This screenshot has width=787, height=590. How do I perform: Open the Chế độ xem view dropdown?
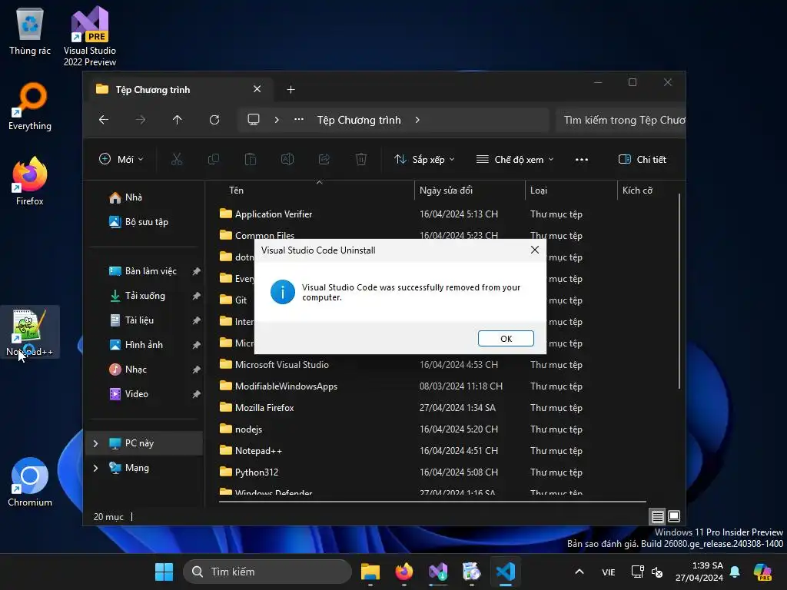pos(515,160)
